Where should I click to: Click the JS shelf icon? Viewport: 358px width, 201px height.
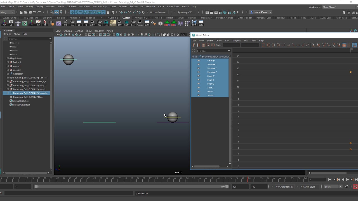pos(11,23)
